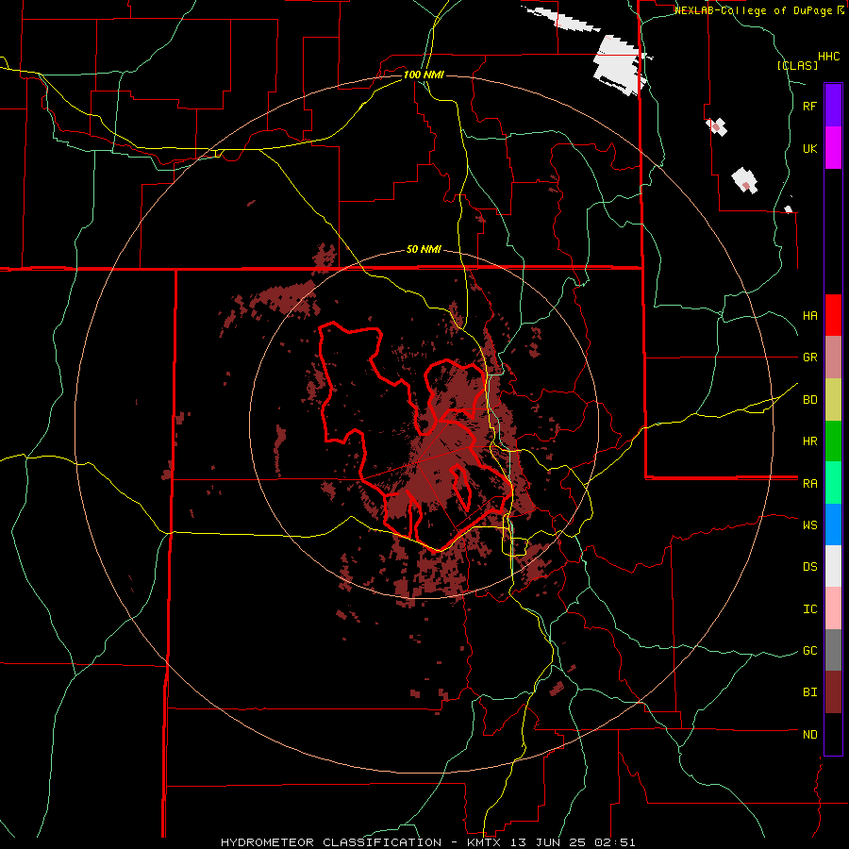The height and width of the screenshot is (849, 849).
Task: Click the '100 NMI' range ring label
Action: point(424,75)
